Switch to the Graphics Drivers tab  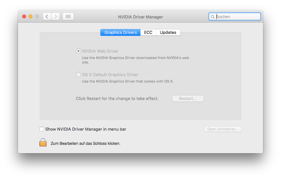click(x=121, y=33)
